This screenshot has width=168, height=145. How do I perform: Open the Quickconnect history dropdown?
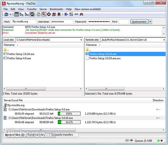tap(150, 22)
